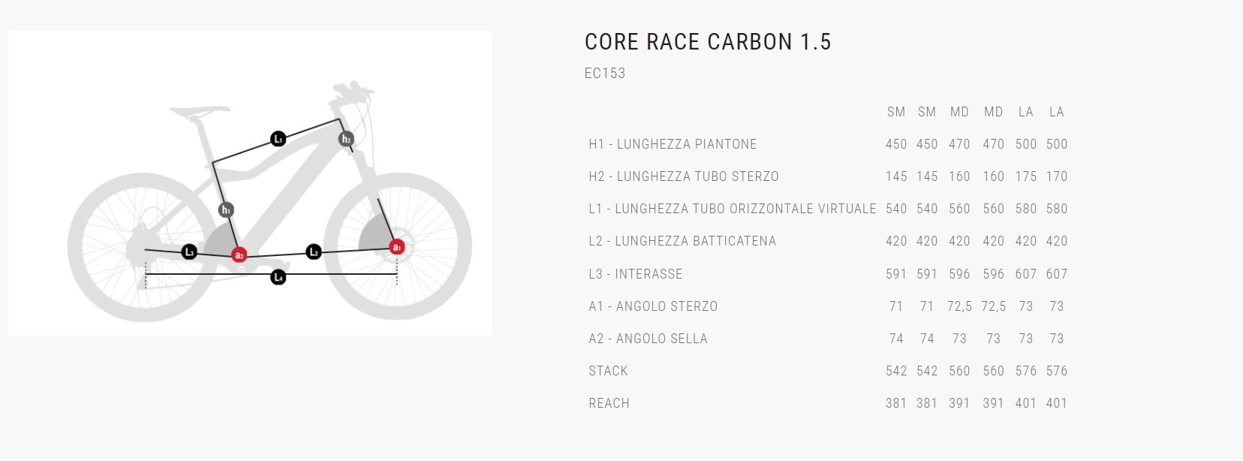The width and height of the screenshot is (1243, 461).
Task: Select the 175 value in the H2 row
Action: tap(1026, 176)
